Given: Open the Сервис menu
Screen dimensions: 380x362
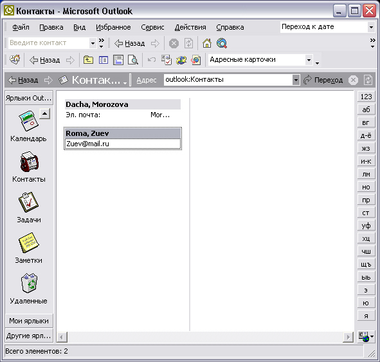Looking at the screenshot, I should coord(152,27).
